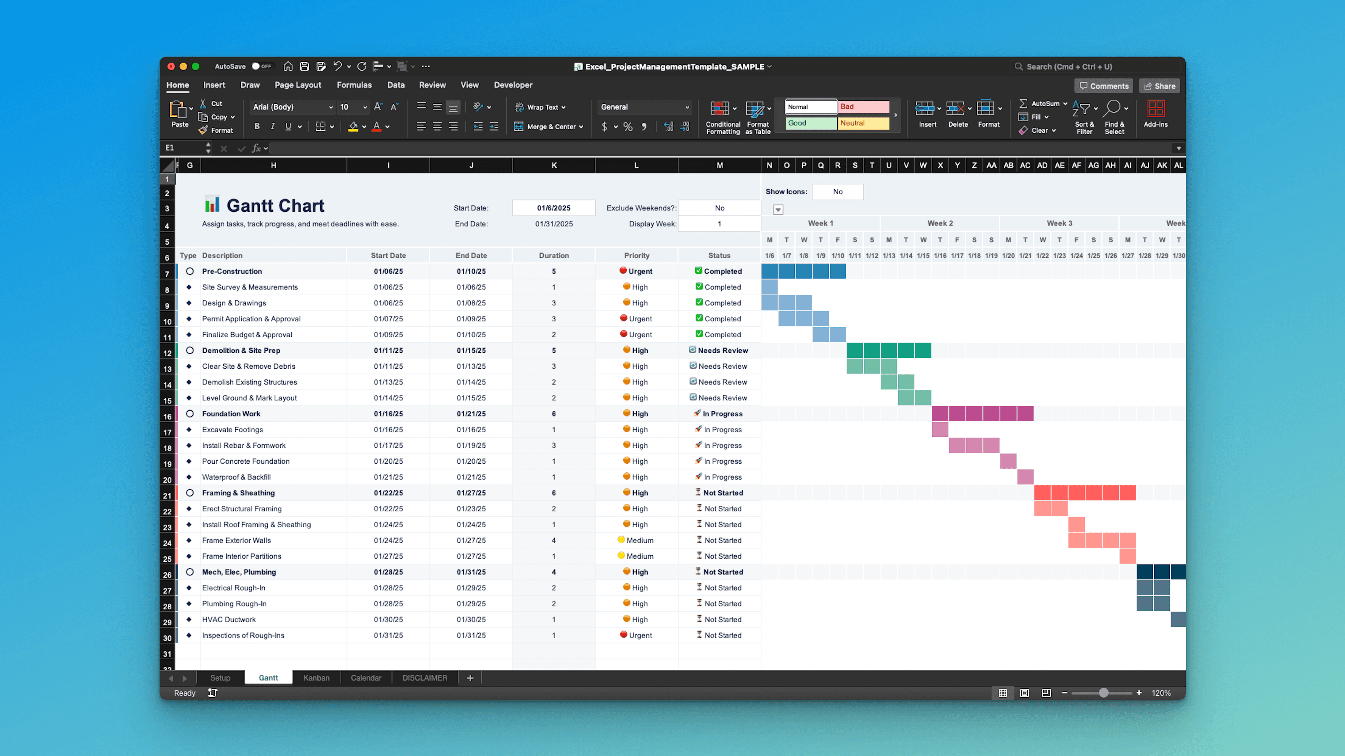
Task: Toggle Wrap Text for the selection
Action: [x=541, y=107]
